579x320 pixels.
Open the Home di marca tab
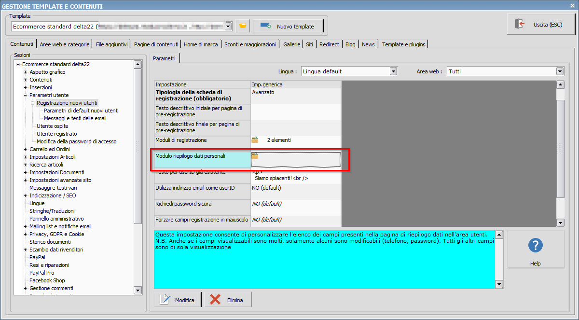(x=201, y=44)
